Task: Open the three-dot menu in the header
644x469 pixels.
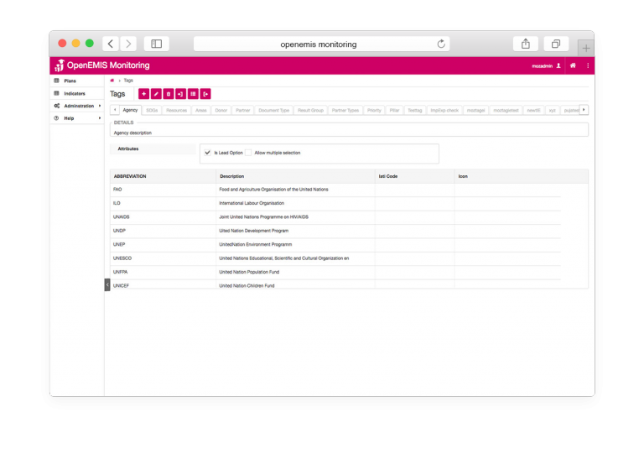Action: tap(587, 65)
